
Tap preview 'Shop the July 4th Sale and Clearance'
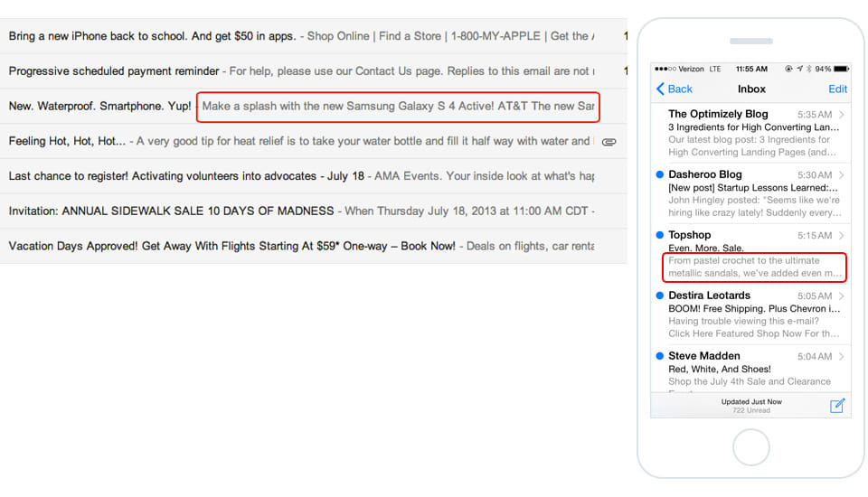coord(750,381)
